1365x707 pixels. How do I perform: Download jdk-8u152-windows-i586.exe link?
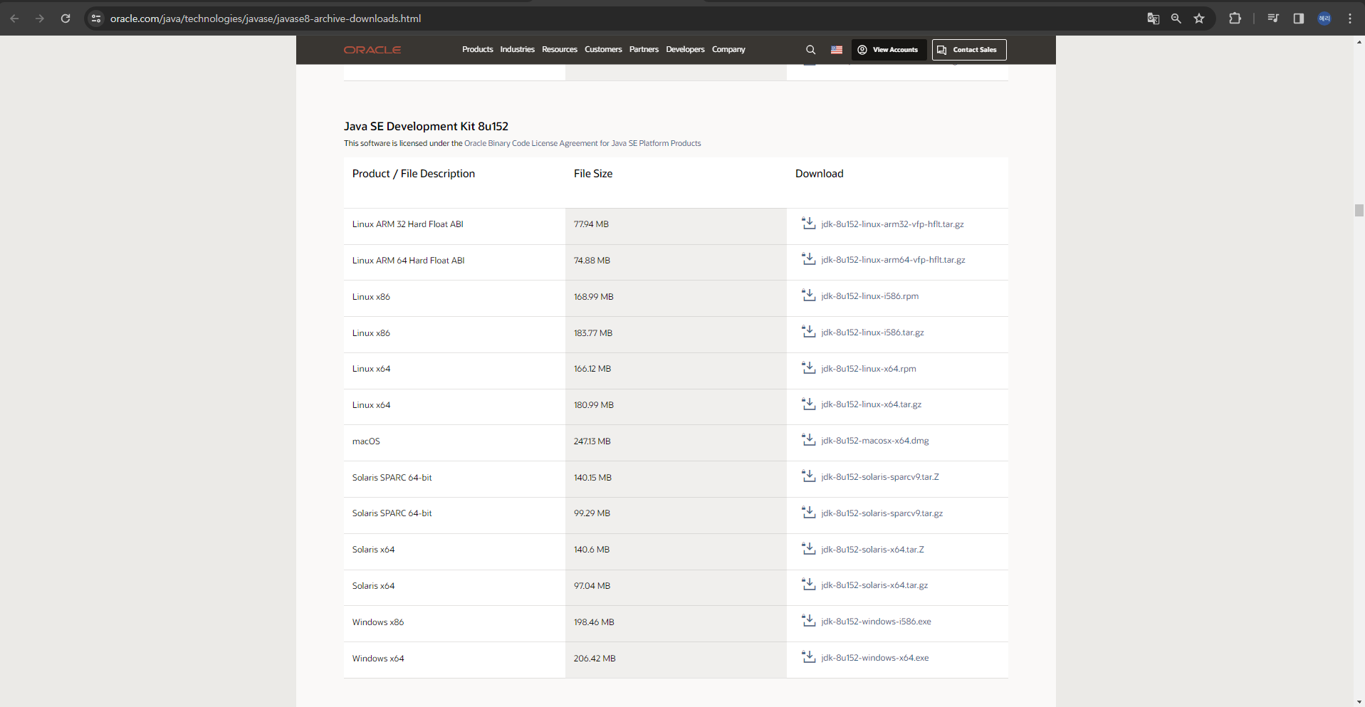click(x=876, y=622)
